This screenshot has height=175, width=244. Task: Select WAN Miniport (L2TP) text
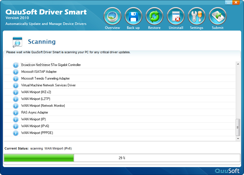coord(36,99)
